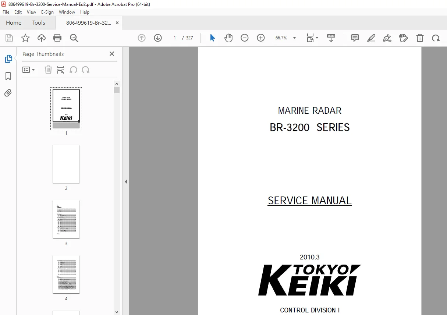Click the Tokyo Keiki logo
Image resolution: width=447 pixels, height=315 pixels.
point(310,280)
